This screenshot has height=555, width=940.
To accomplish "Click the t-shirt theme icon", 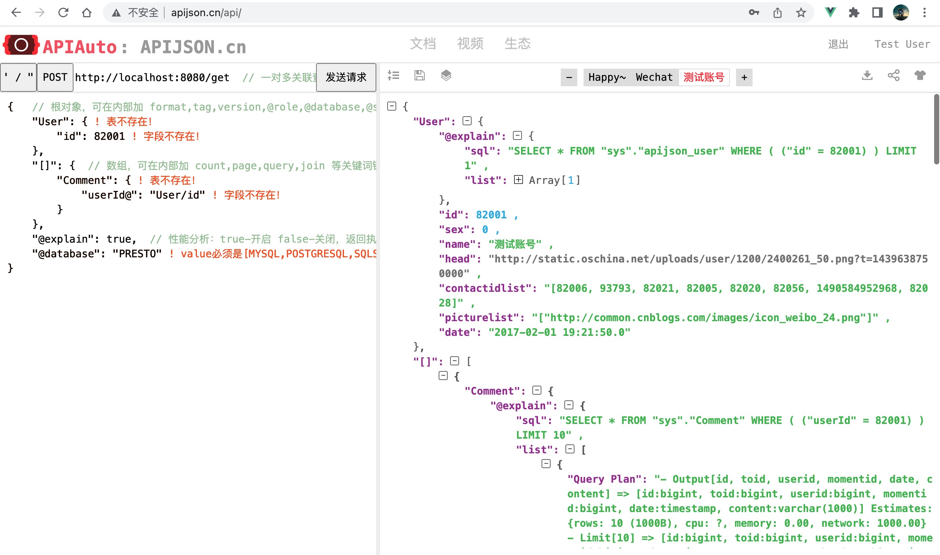I will tap(921, 76).
